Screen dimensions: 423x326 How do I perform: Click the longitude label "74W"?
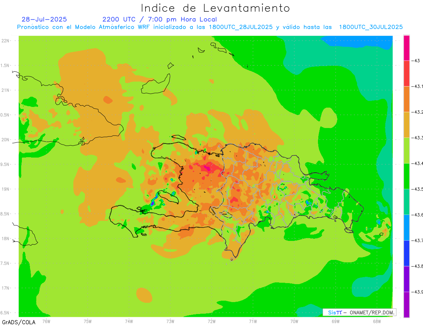click(129, 321)
